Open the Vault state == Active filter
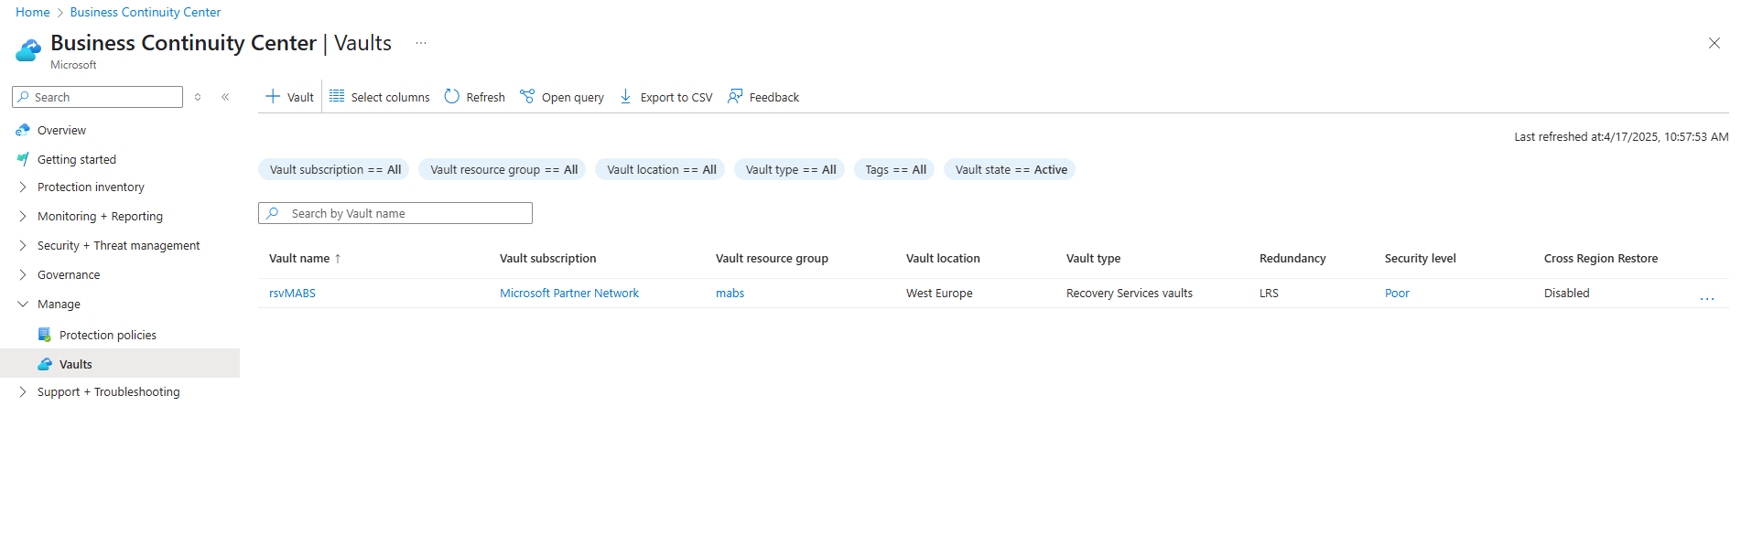Screen dimensions: 1741x556 click(1010, 170)
